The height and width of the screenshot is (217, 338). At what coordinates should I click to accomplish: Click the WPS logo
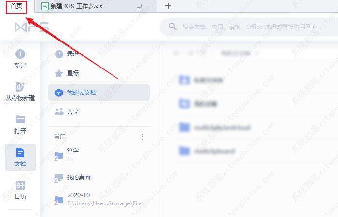pyautogui.click(x=31, y=27)
